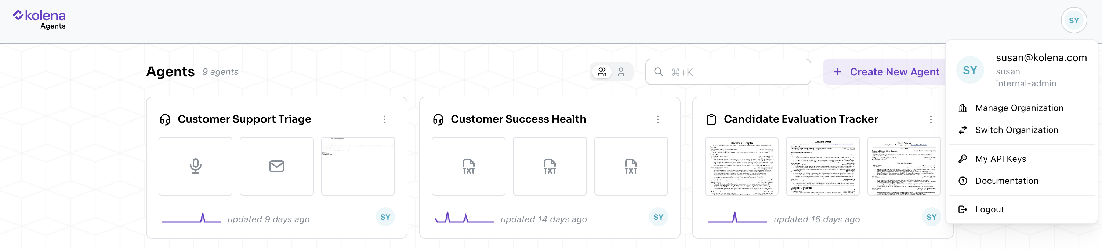Choose Switch Organization menu entry

point(1016,130)
